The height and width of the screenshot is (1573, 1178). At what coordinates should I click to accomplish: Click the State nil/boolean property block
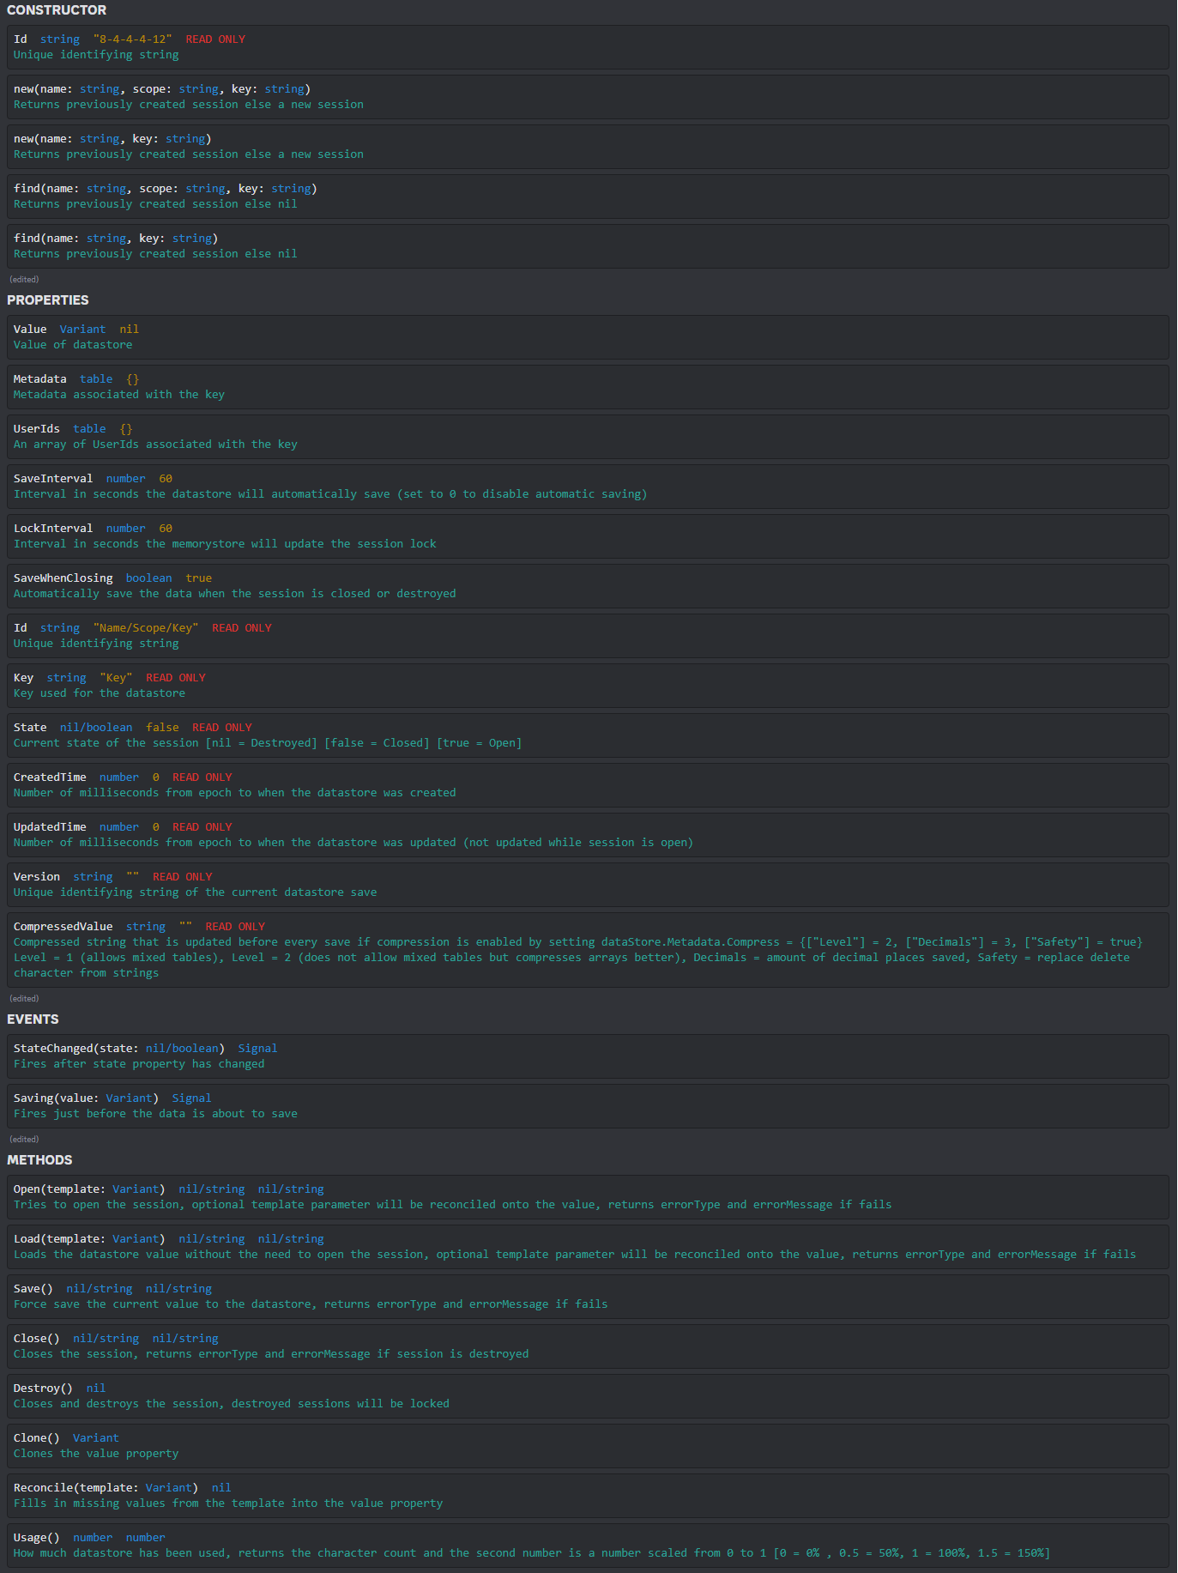tap(588, 735)
